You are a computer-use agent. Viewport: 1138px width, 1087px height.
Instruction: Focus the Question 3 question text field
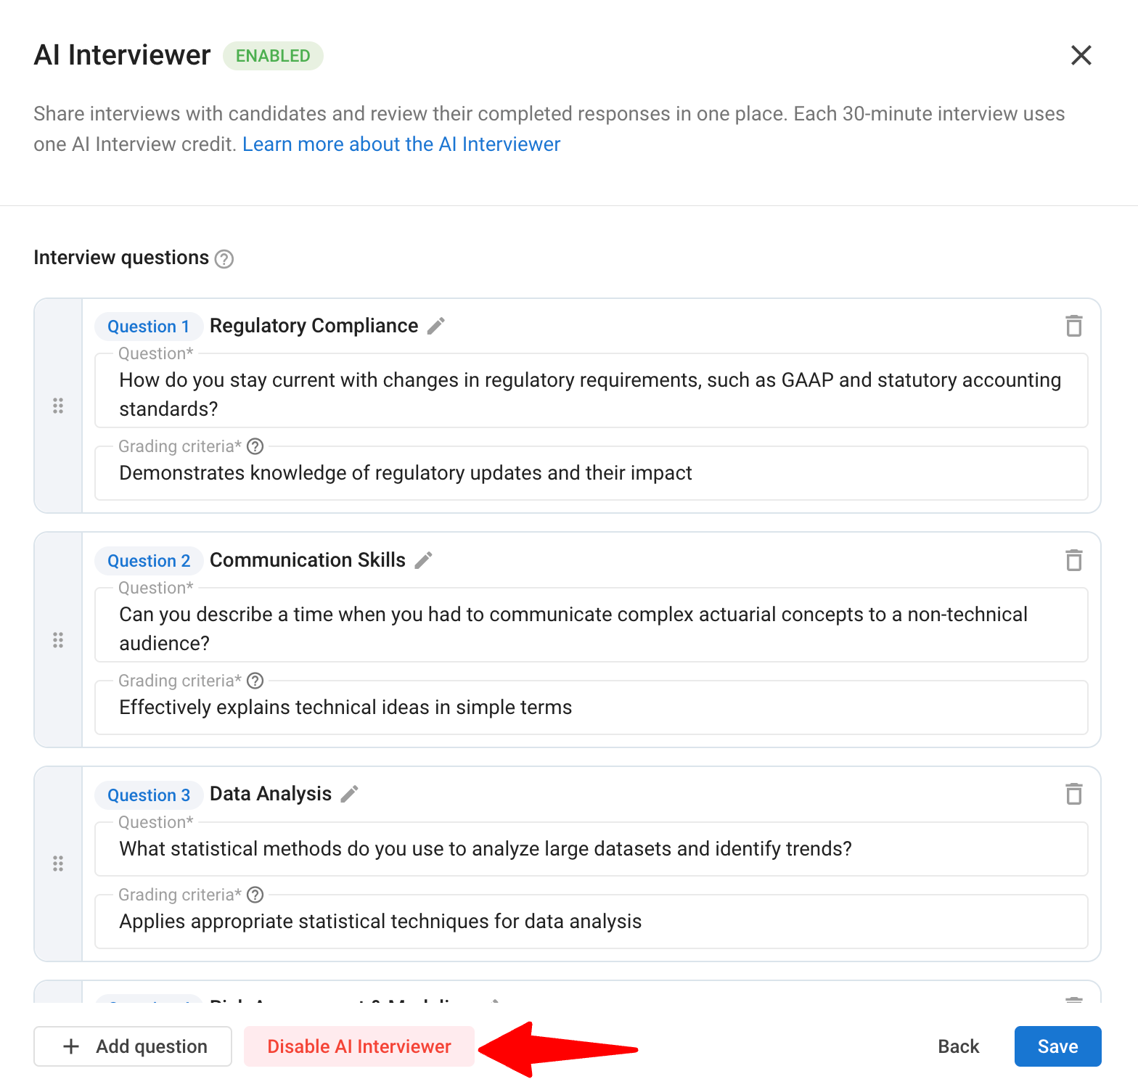591,849
